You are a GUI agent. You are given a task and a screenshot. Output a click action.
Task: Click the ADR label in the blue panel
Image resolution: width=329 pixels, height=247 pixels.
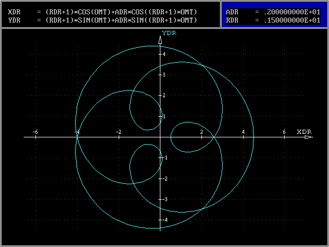click(231, 11)
